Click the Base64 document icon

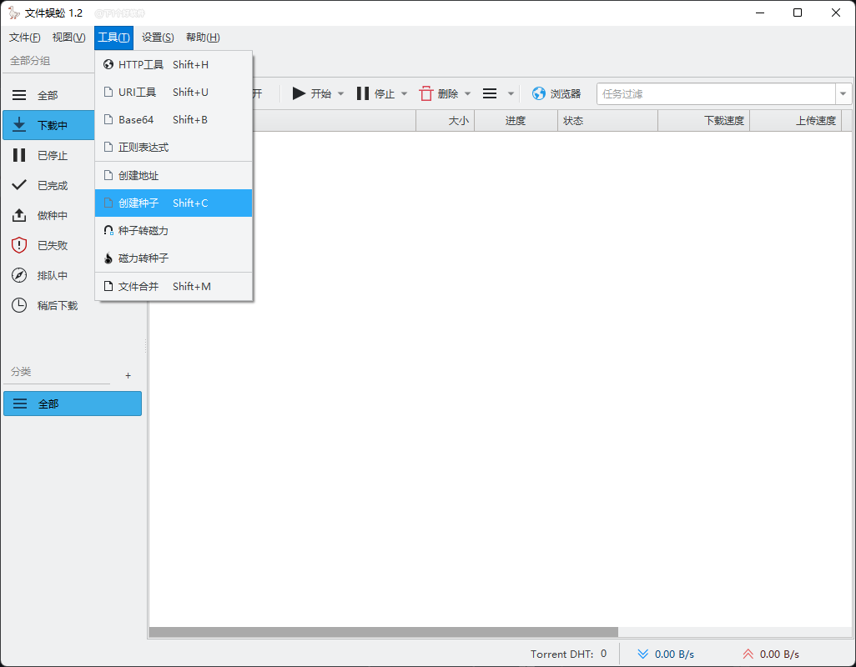click(108, 119)
